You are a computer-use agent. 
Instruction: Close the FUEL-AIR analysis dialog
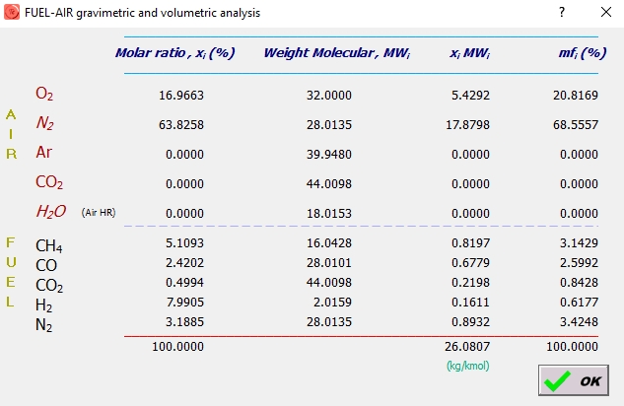(604, 12)
